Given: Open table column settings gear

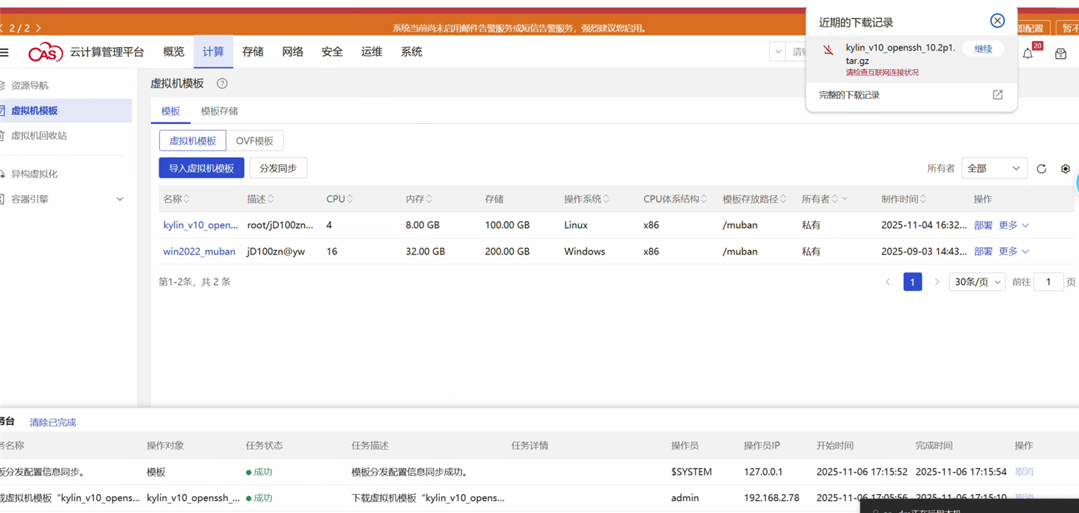Looking at the screenshot, I should [x=1065, y=169].
